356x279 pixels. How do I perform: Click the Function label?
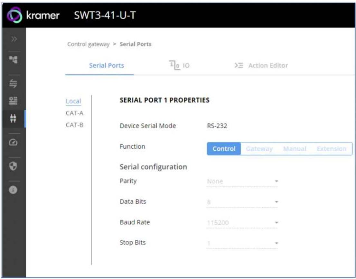point(132,147)
